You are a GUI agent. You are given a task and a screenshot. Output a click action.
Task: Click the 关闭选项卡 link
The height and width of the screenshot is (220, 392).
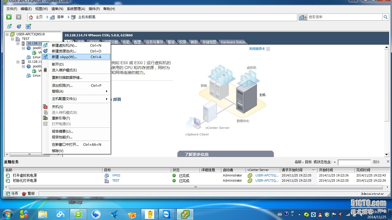coord(257,49)
